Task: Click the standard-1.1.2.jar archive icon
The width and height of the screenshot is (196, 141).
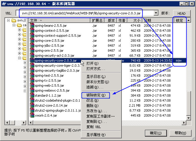Action: pos(32,95)
